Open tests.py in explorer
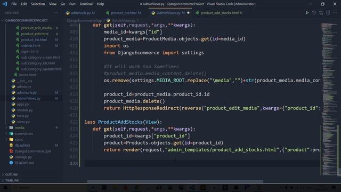Image resolution: width=341 pixels, height=192 pixels. click(22, 116)
